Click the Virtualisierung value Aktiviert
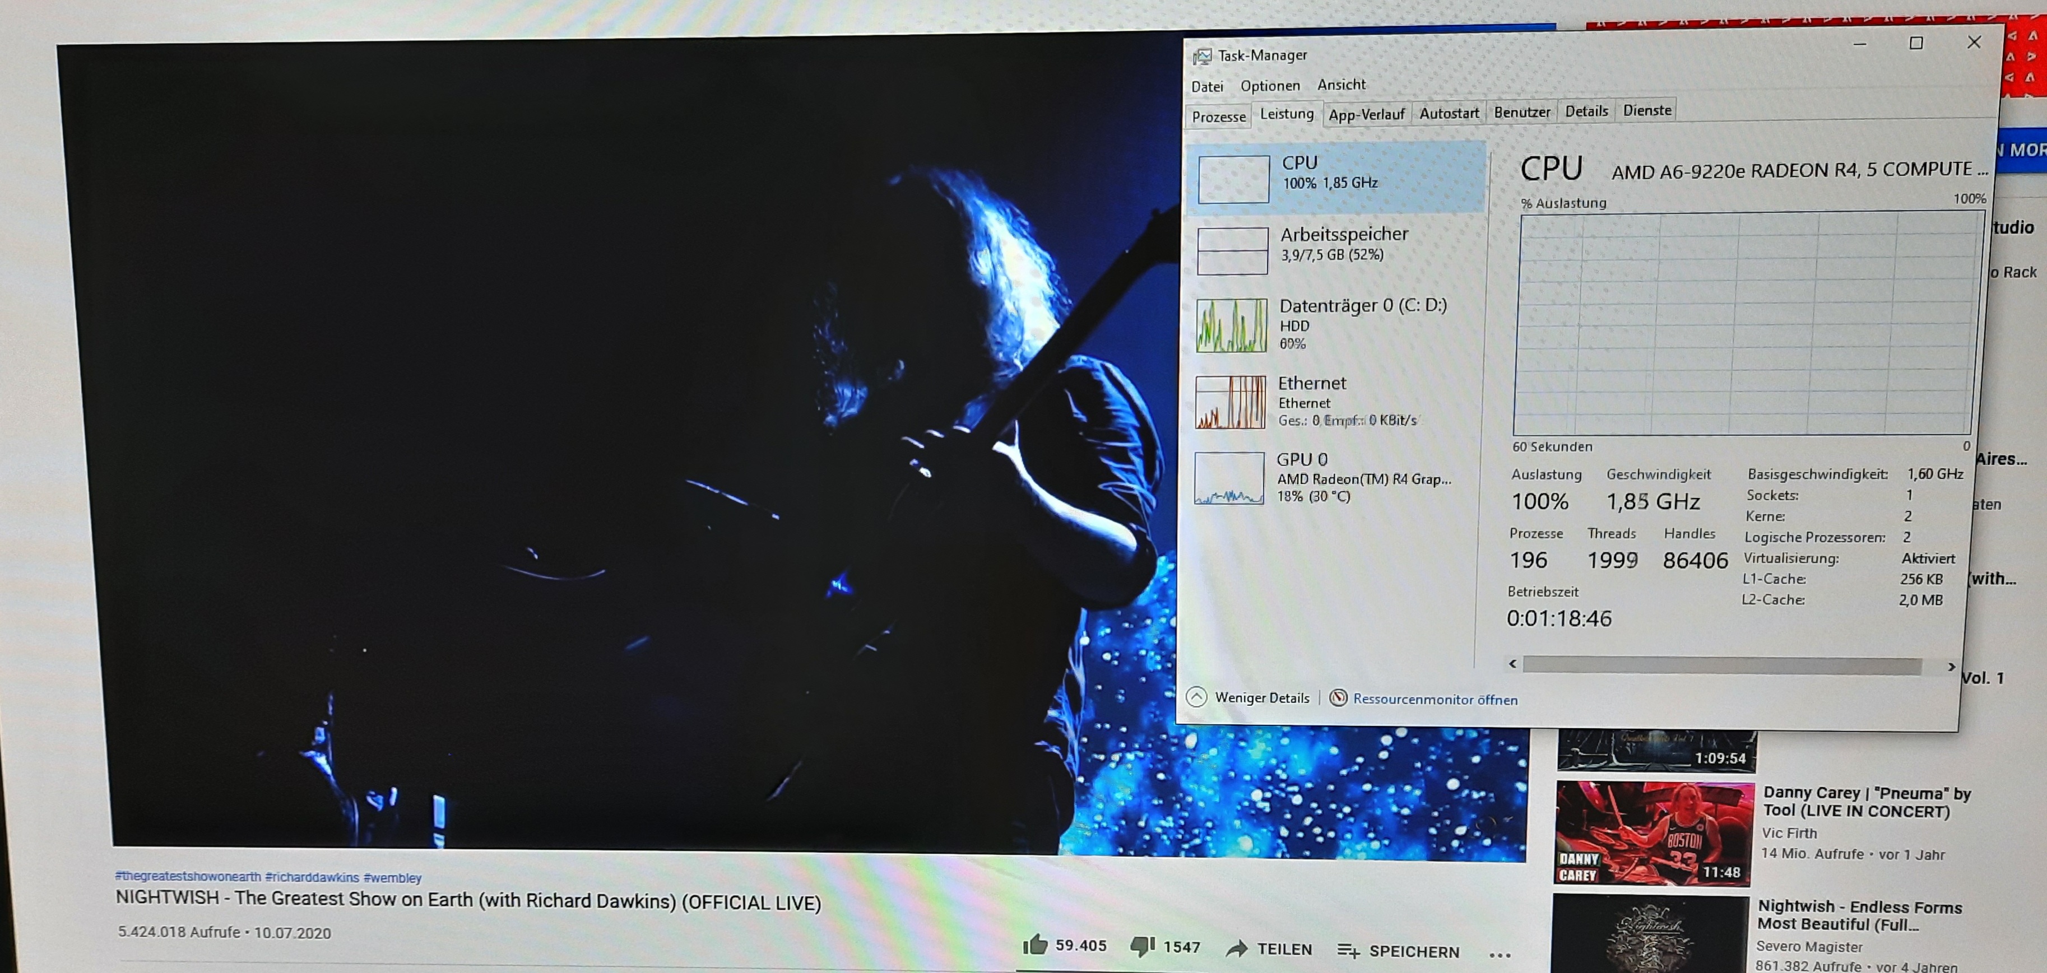2047x973 pixels. (1928, 558)
